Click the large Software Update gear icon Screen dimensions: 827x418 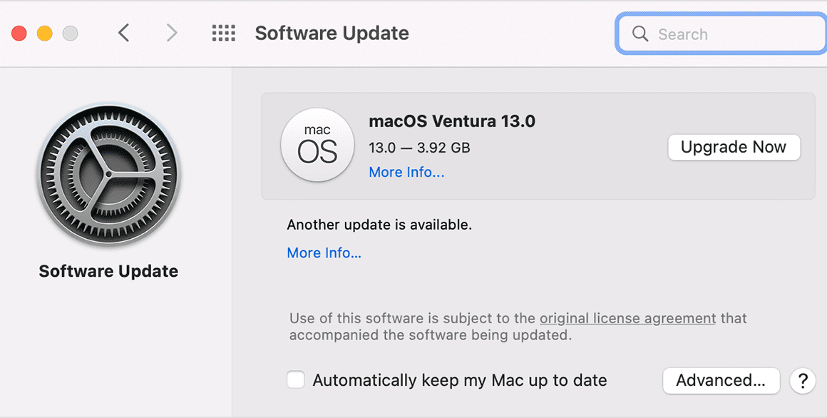tap(108, 175)
